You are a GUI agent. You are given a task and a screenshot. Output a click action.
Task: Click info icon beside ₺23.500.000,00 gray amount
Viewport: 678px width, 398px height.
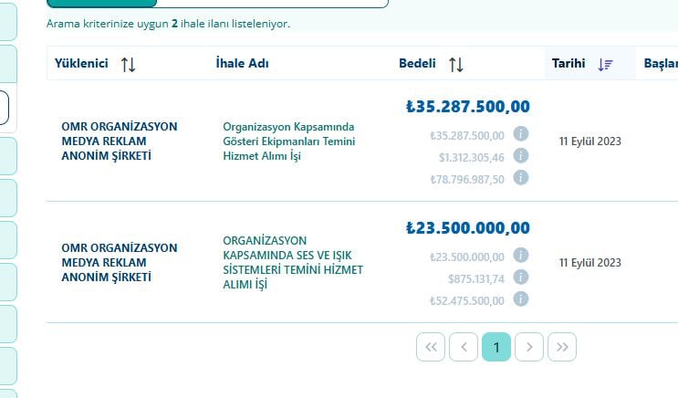point(521,256)
